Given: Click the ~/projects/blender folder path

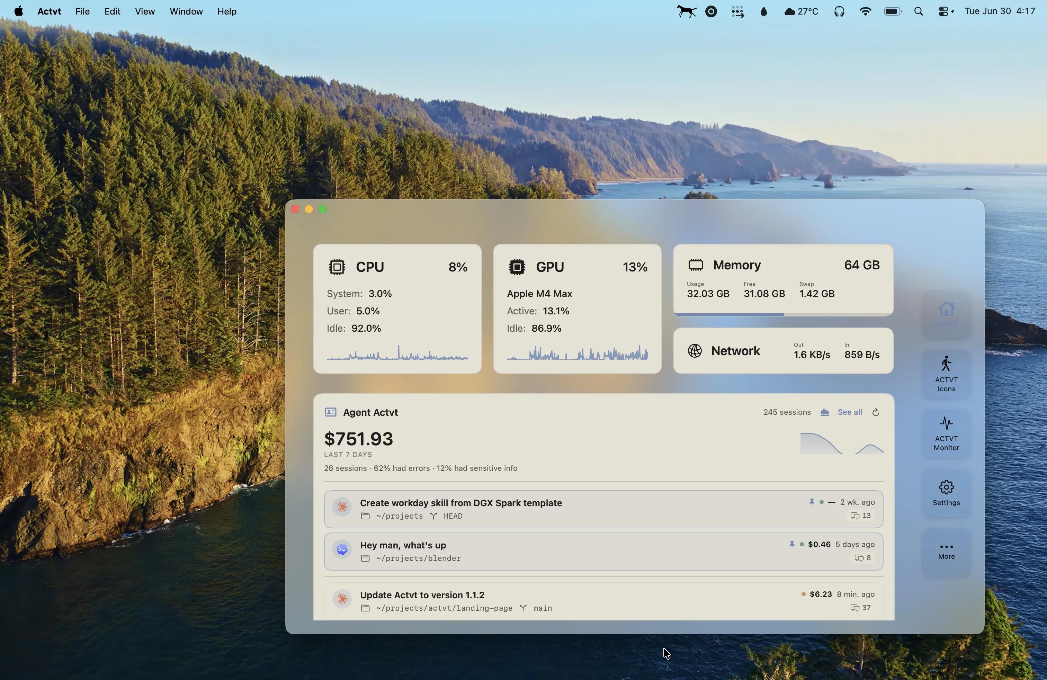Looking at the screenshot, I should click(418, 558).
